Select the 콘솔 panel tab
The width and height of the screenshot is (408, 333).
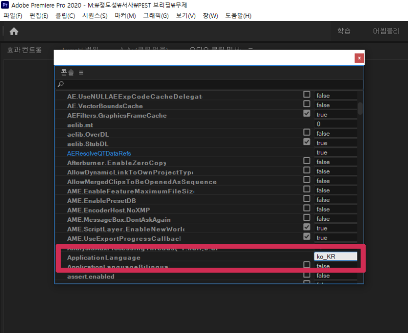point(67,72)
